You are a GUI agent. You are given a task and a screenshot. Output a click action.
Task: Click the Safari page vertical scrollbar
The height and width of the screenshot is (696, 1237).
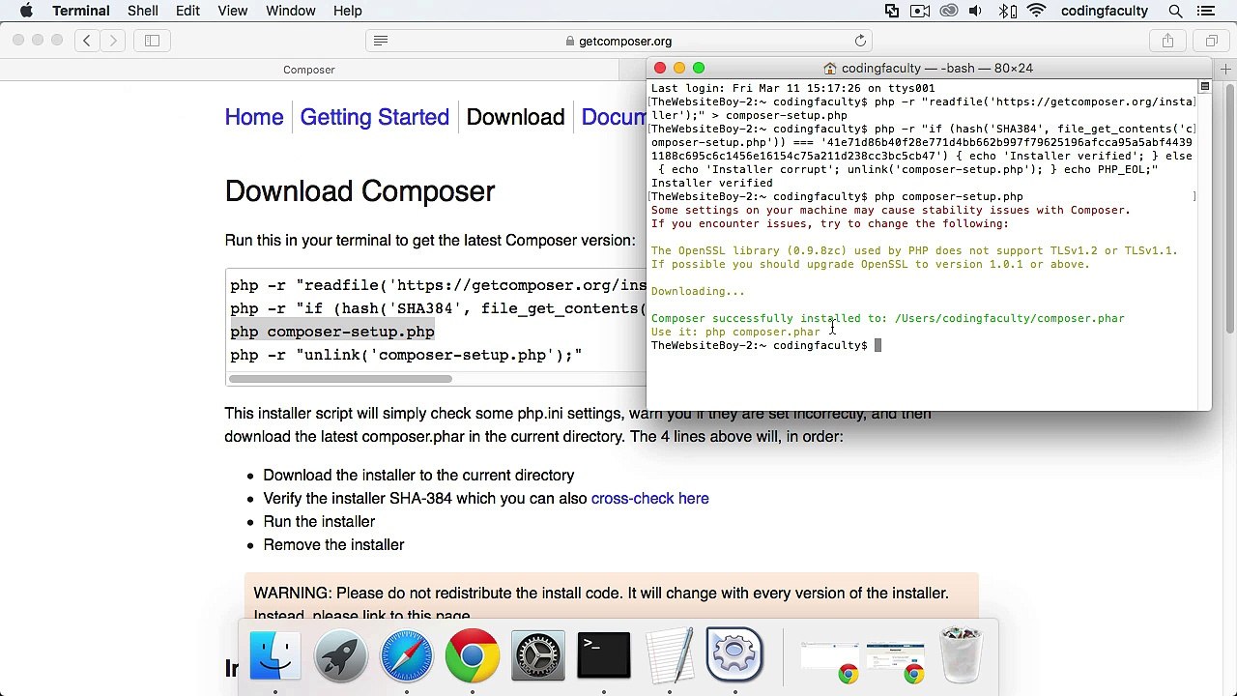1230,208
